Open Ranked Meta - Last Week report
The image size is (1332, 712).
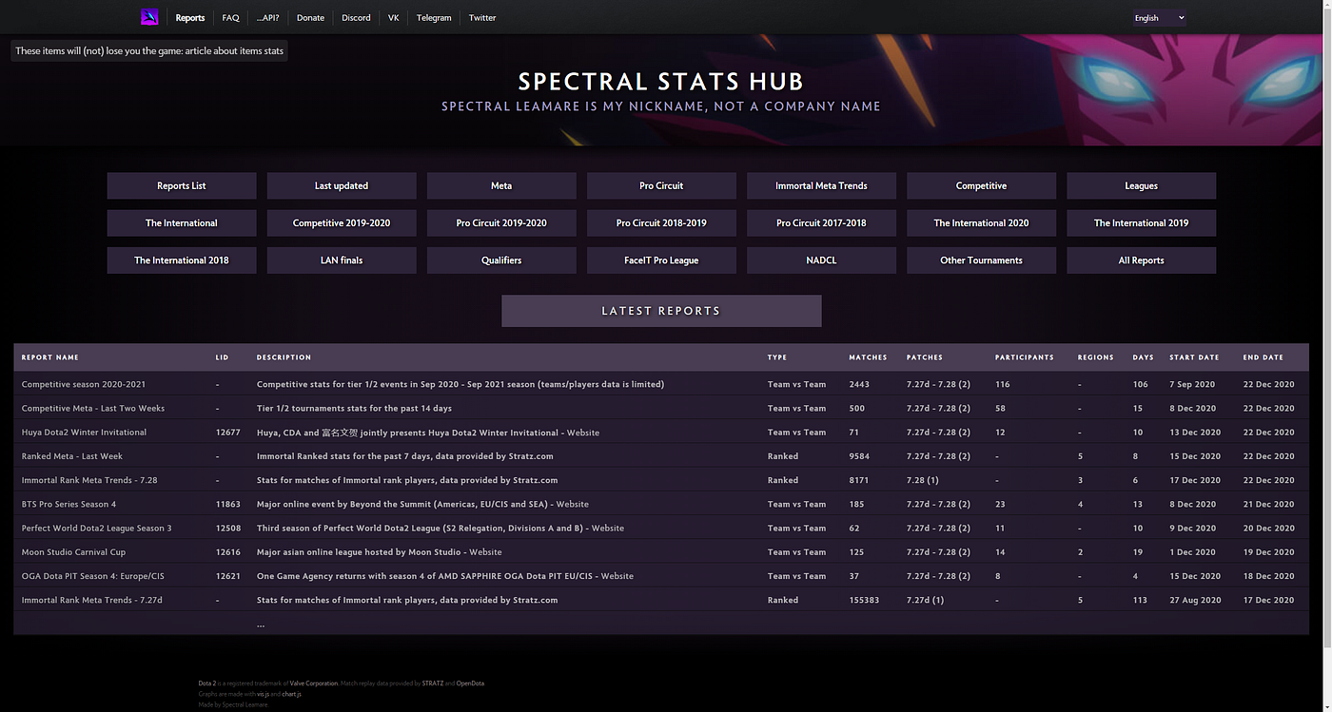(72, 456)
